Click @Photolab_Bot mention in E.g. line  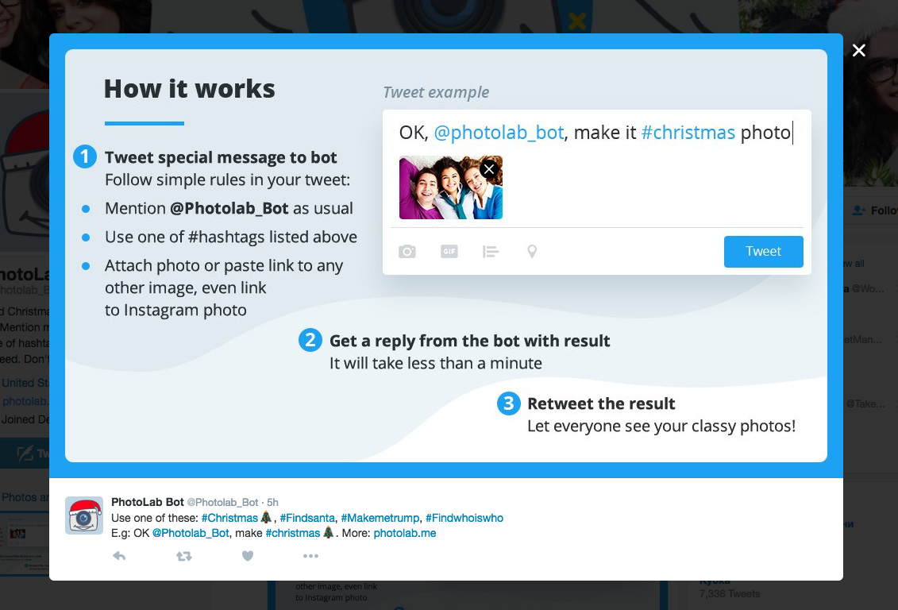tap(191, 533)
